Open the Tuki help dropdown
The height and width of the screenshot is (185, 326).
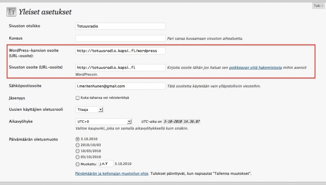point(318,6)
